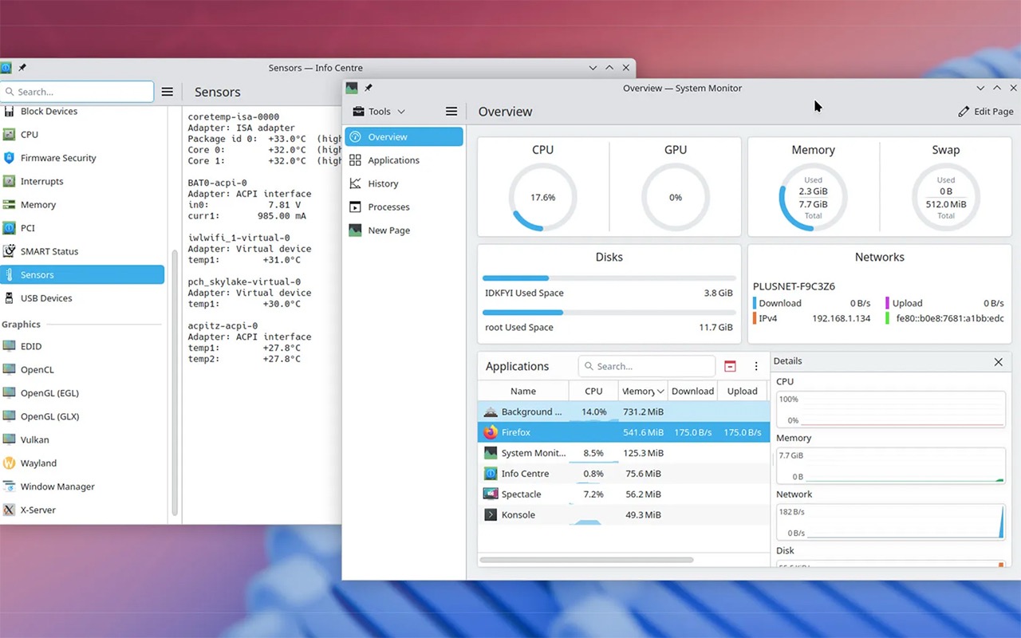Screen dimensions: 1021x638
Task: Open the PCI icon in Info Centre
Action: pyautogui.click(x=9, y=228)
